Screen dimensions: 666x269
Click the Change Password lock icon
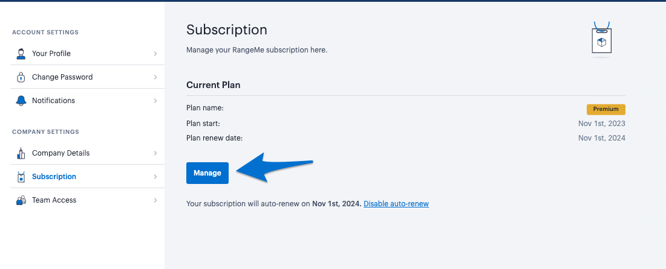(x=21, y=77)
